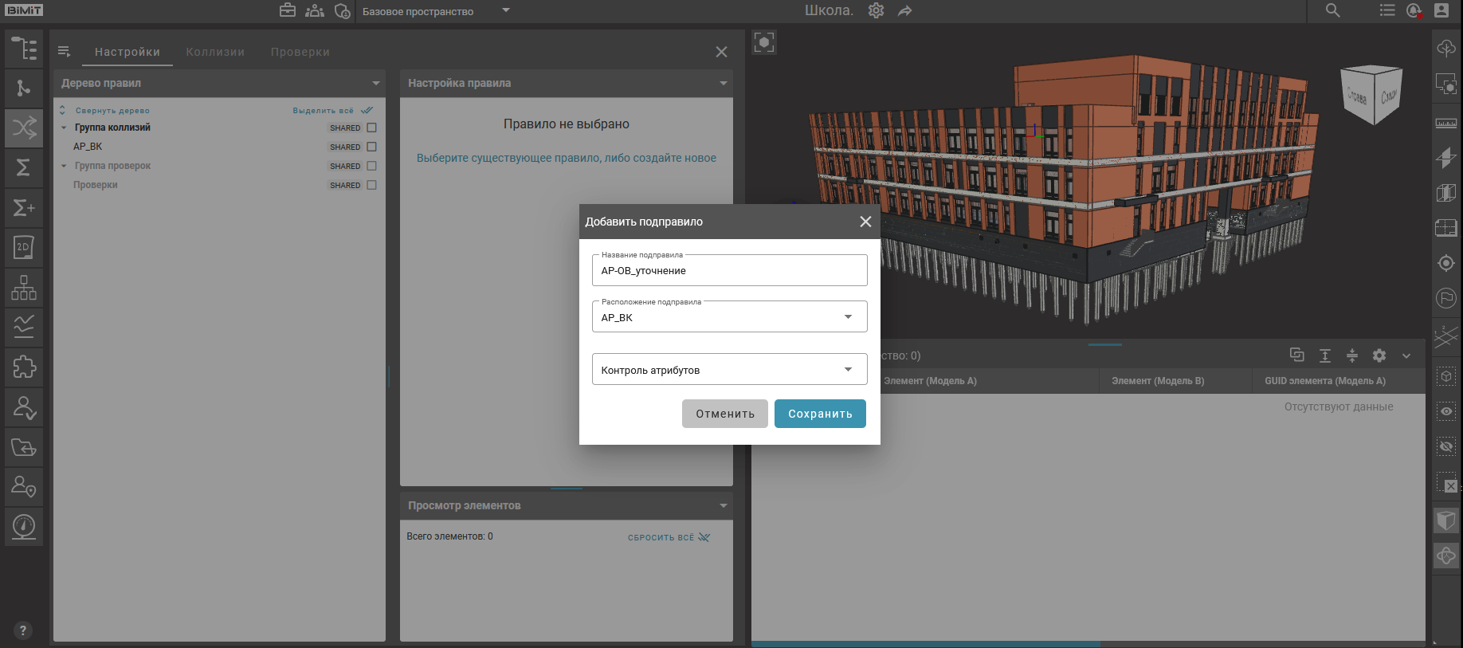Click the Отменить button
The width and height of the screenshot is (1463, 648).
tap(724, 414)
